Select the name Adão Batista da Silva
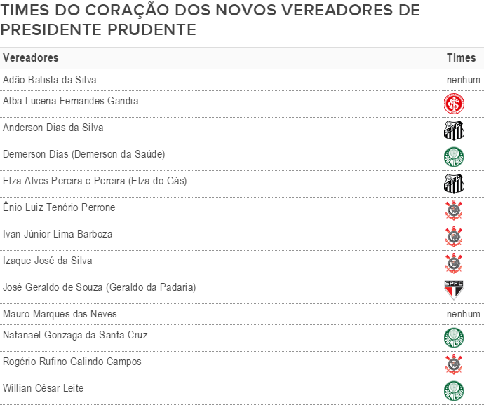Viewport: 484px width, 405px height. click(49, 80)
